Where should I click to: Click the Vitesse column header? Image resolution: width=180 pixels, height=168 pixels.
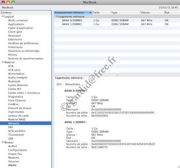coord(152,13)
